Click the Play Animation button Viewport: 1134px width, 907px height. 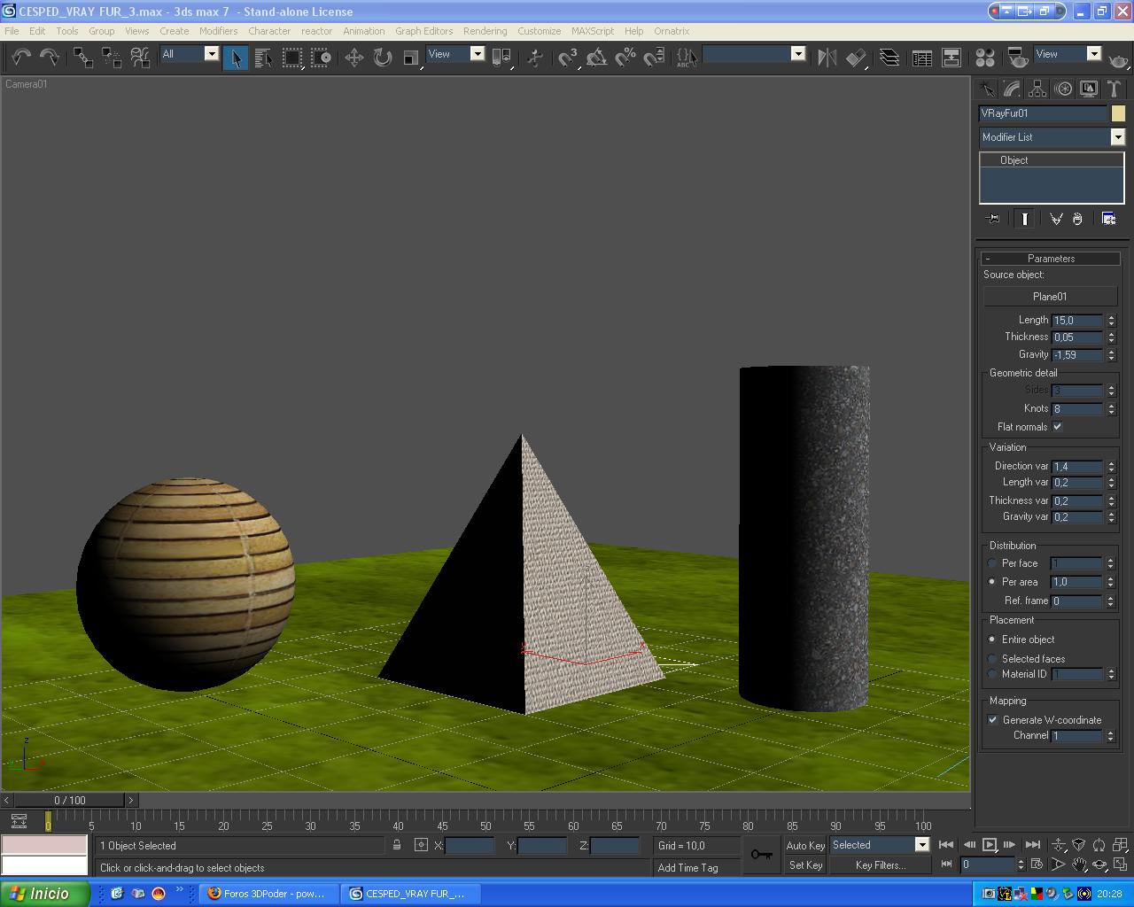pos(990,845)
